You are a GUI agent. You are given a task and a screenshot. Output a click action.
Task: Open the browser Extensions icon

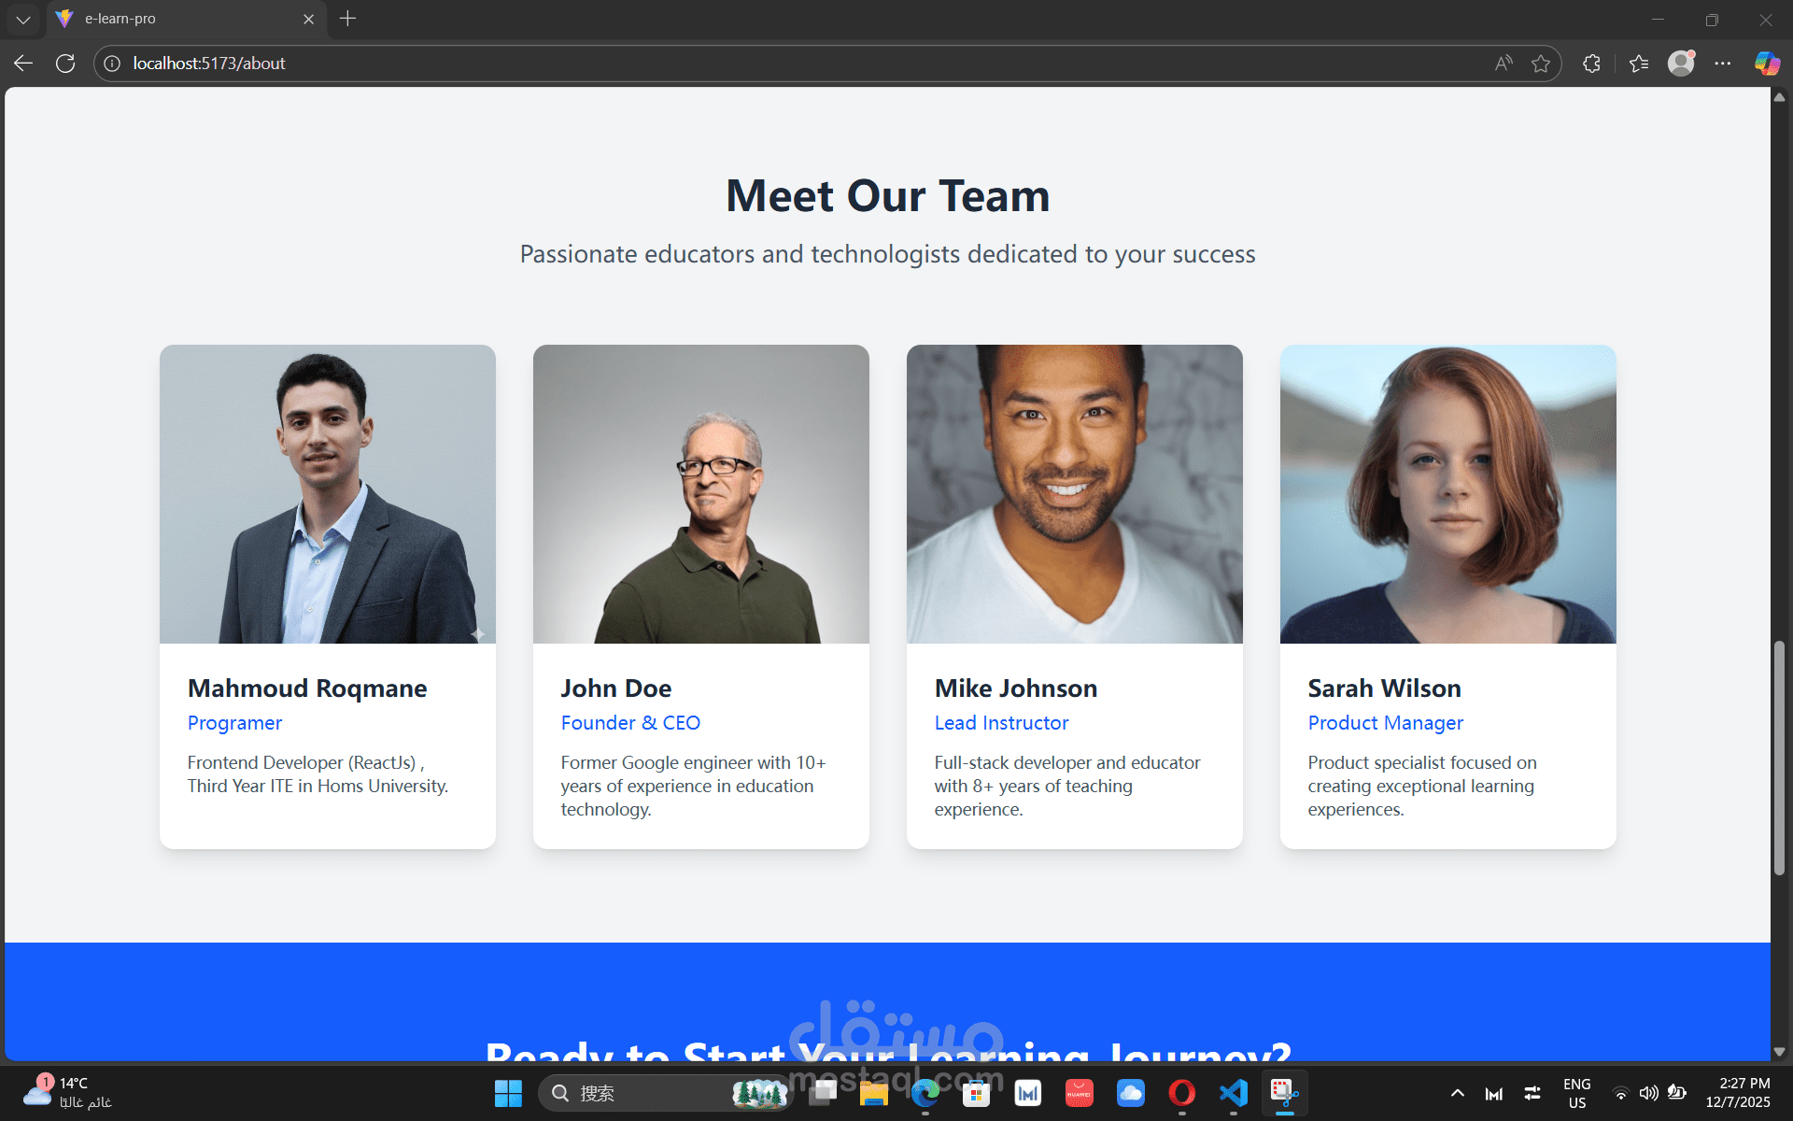coord(1592,64)
